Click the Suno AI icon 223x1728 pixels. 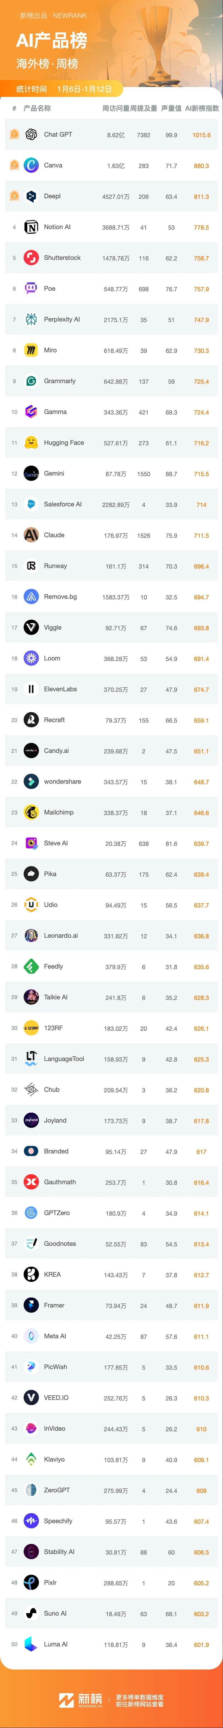(x=31, y=1613)
